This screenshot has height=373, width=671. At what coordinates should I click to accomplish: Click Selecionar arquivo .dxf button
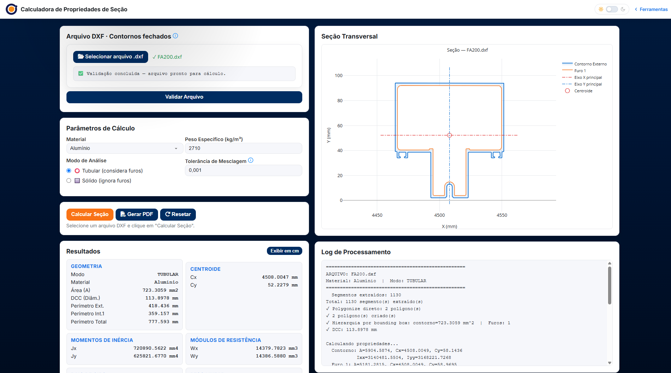pyautogui.click(x=111, y=57)
